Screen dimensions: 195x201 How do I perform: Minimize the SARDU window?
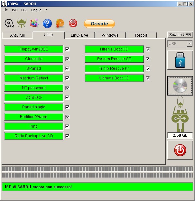pyautogui.click(x=180, y=4)
